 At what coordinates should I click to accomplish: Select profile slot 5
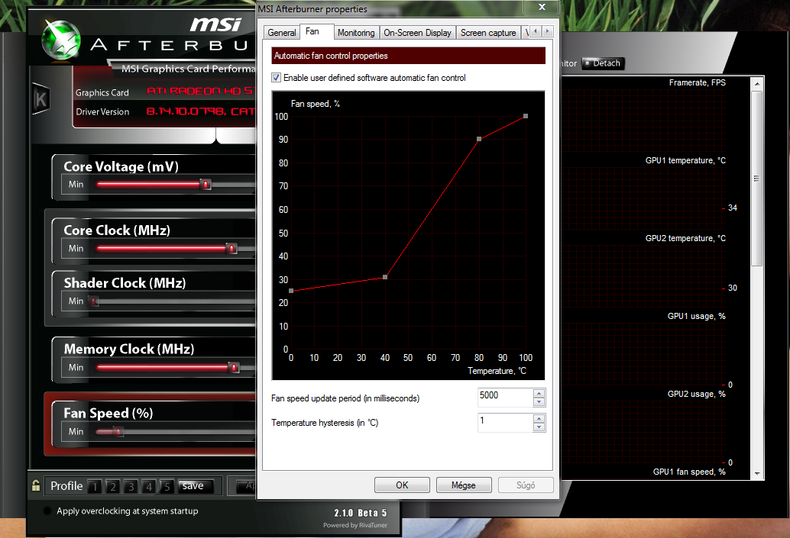[167, 487]
